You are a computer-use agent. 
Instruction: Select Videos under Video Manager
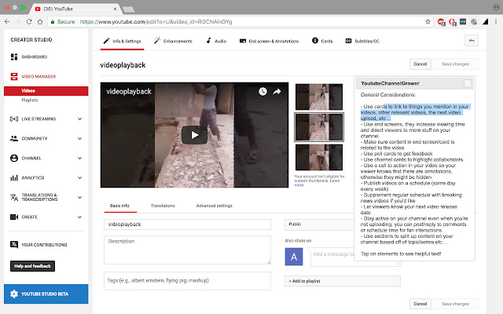[x=46, y=91]
